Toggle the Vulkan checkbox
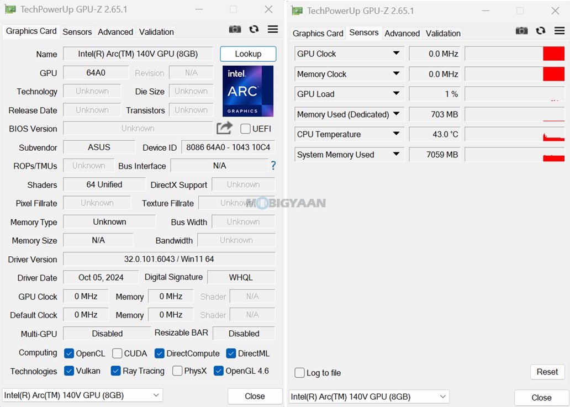 68,371
